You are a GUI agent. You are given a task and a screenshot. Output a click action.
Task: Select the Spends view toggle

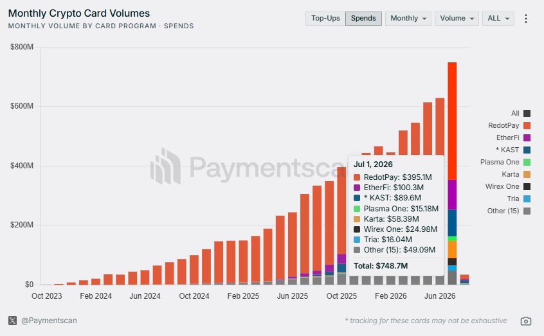click(363, 19)
